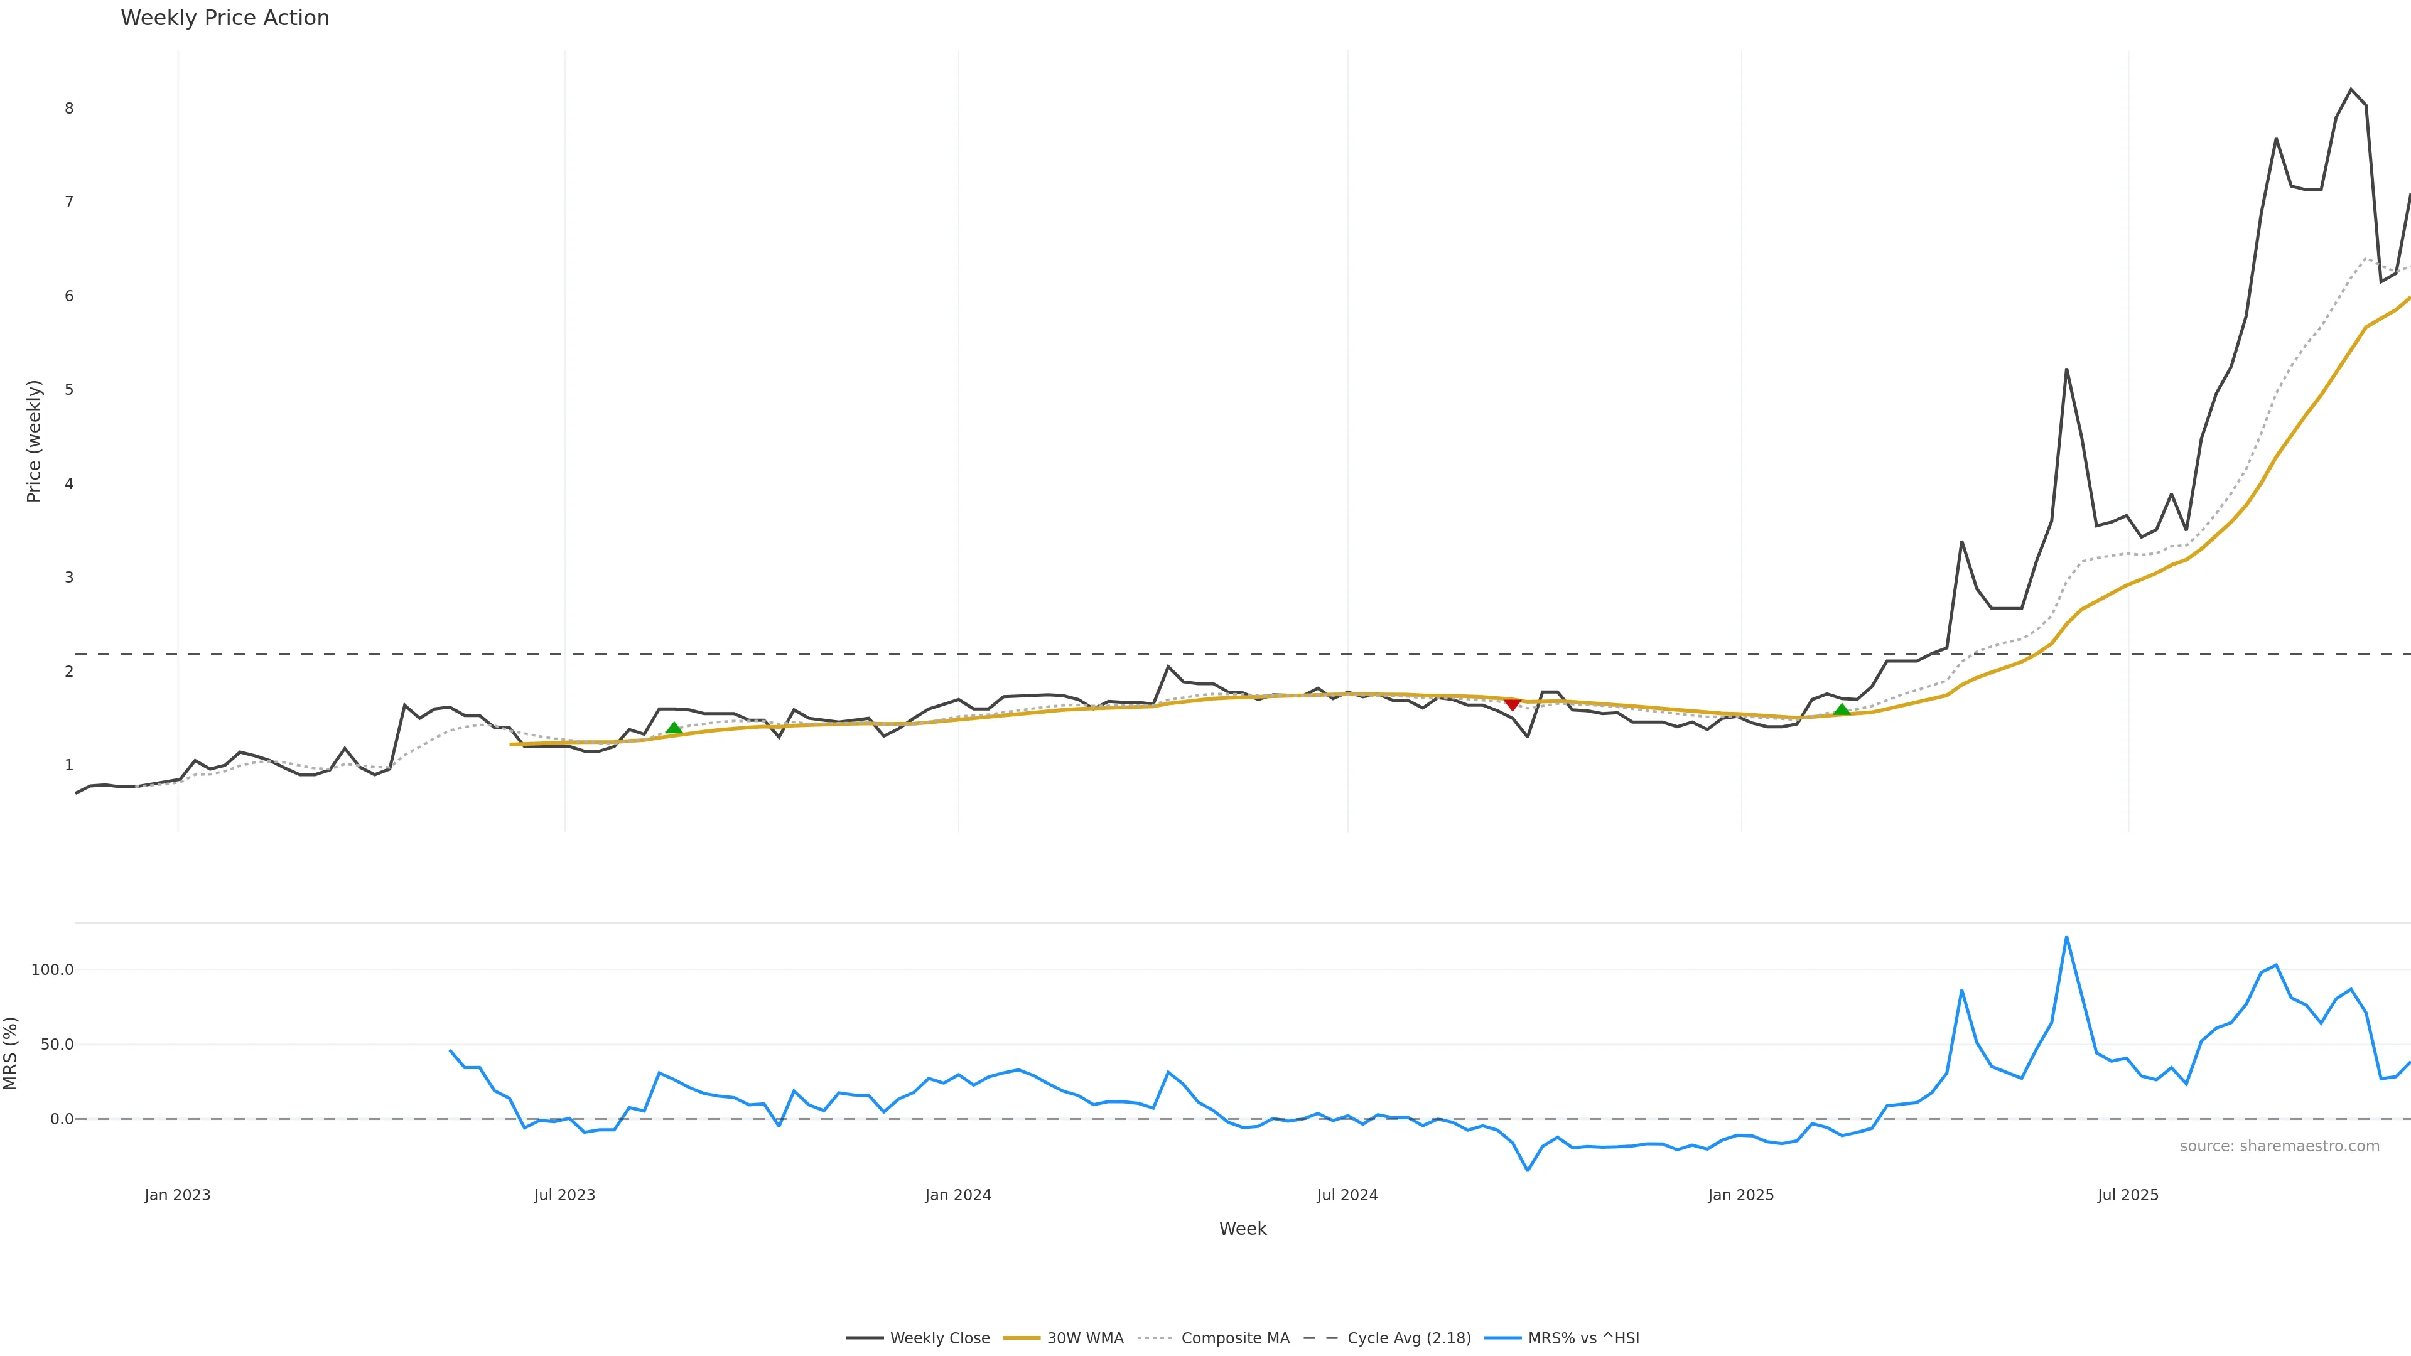Click the blue MRS% line swatch in legend
Image resolution: width=2411 pixels, height=1356 pixels.
pos(1502,1338)
